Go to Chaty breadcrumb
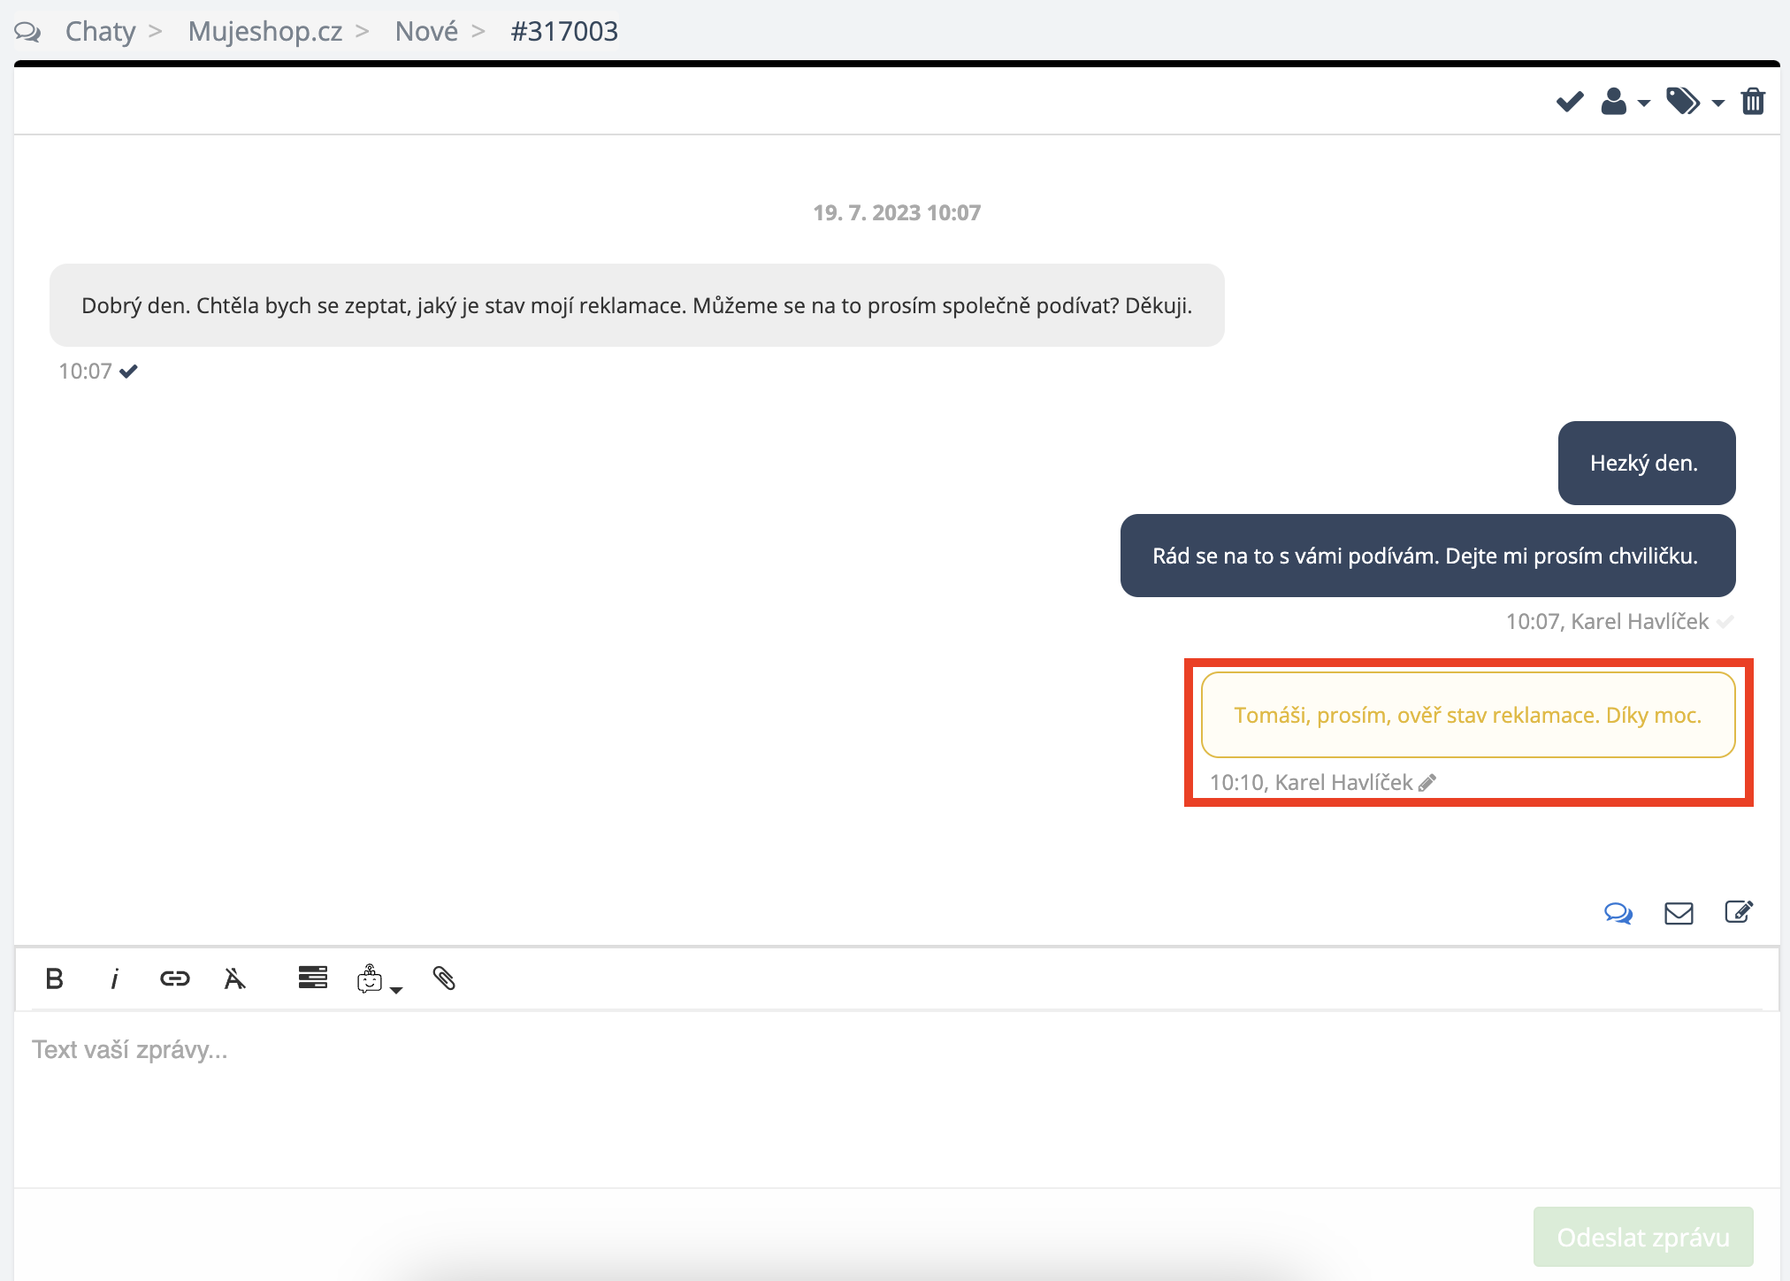This screenshot has width=1790, height=1281. pos(100,31)
